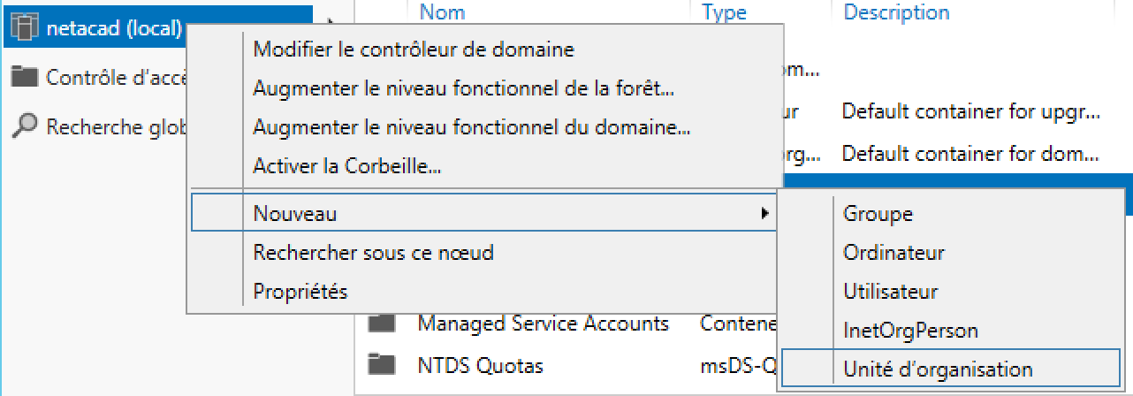Select Augmenter le niveau fonctionnel de la forêt
1133x396 pixels.
464,88
